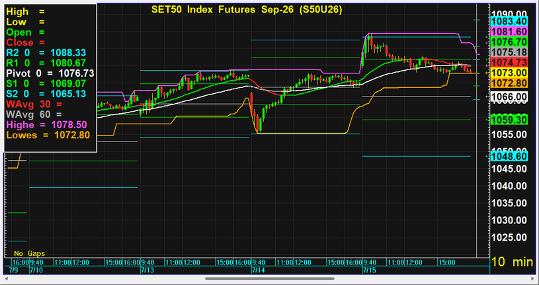
Task: Click the Lowes = 1072.80 legend row
Action: [x=48, y=135]
